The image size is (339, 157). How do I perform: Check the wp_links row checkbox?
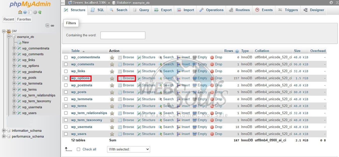click(x=66, y=71)
